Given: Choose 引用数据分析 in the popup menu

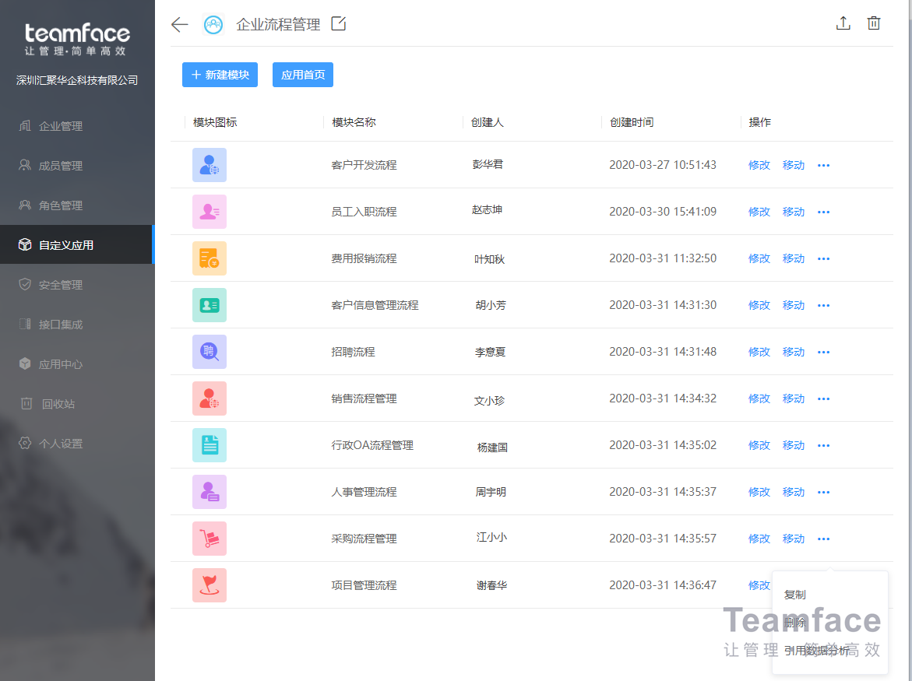Looking at the screenshot, I should [817, 651].
